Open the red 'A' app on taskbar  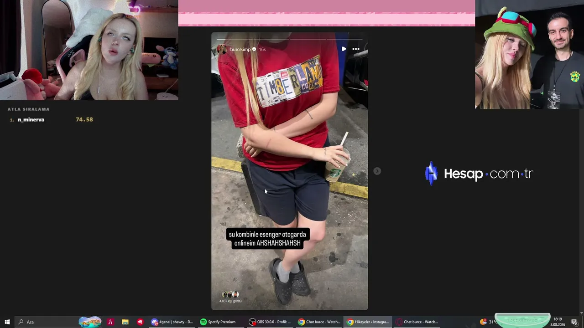pos(110,322)
